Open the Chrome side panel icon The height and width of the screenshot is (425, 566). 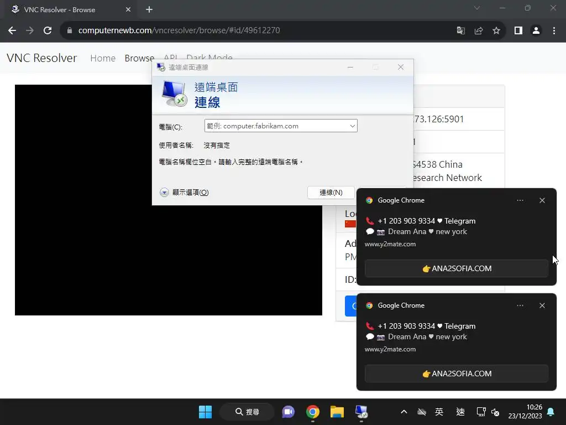pyautogui.click(x=518, y=31)
